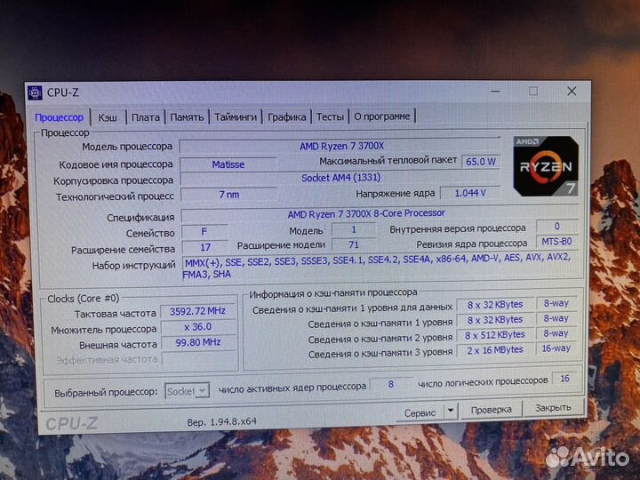The width and height of the screenshot is (640, 480).
Task: Click the Socket AM4 (1331) value
Action: [340, 178]
